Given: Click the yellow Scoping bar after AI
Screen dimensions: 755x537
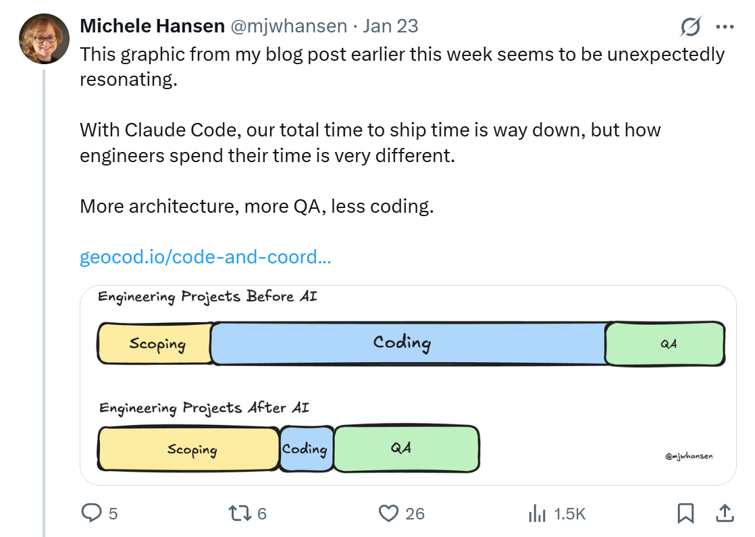Looking at the screenshot, I should 189,449.
